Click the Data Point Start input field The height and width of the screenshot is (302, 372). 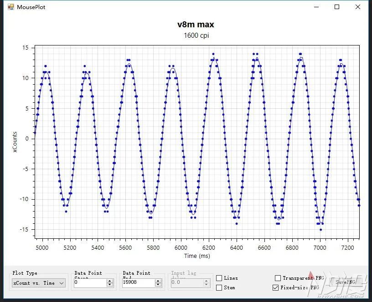[x=89, y=283]
